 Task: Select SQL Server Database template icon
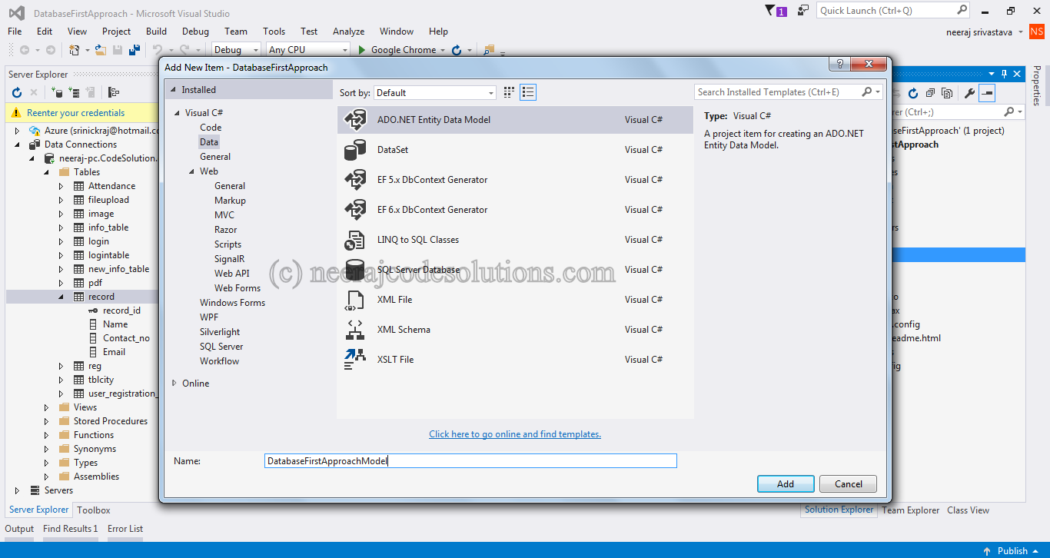pos(355,270)
